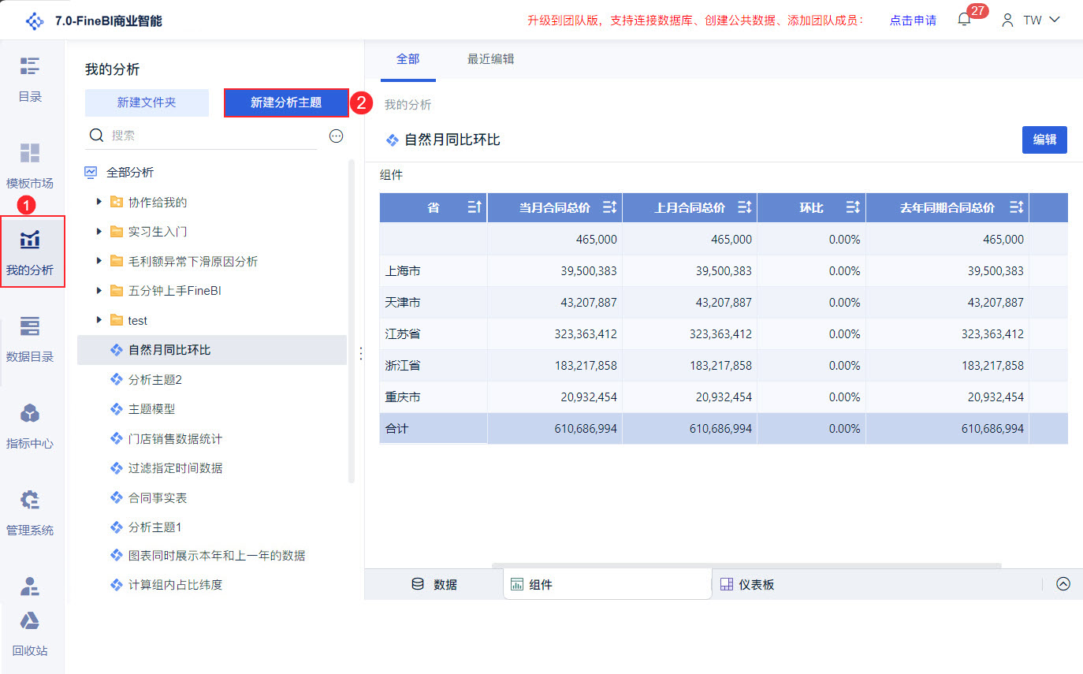Expand the 实习生入门 folder
The height and width of the screenshot is (674, 1083).
coord(99,232)
